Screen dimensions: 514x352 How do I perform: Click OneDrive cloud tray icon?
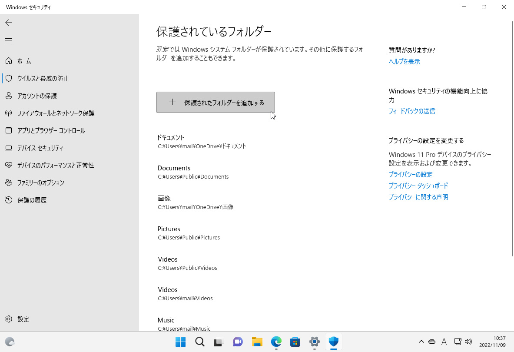click(432, 342)
